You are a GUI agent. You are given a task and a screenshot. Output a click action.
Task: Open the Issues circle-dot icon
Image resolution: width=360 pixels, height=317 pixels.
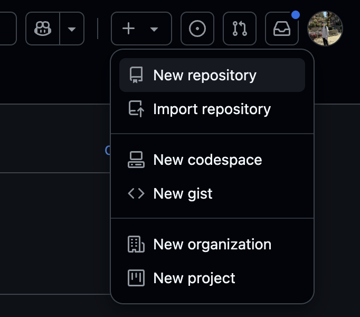(197, 29)
